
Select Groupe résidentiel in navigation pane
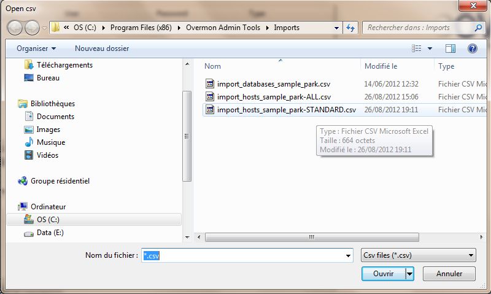pyautogui.click(x=60, y=180)
